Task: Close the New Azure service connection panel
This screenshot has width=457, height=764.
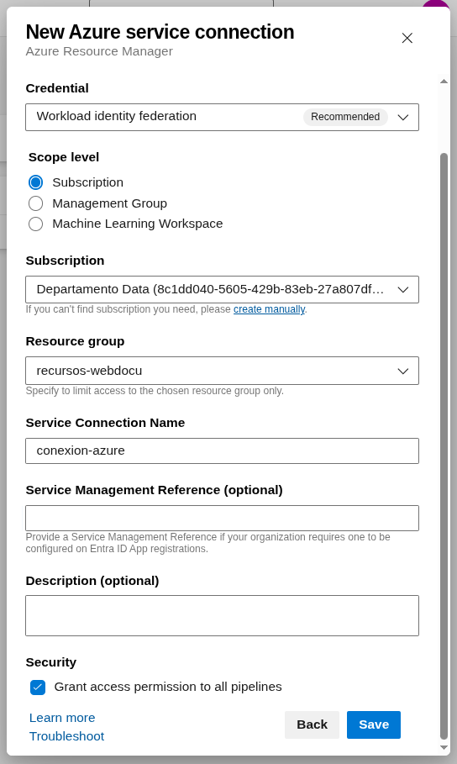Action: pos(407,38)
